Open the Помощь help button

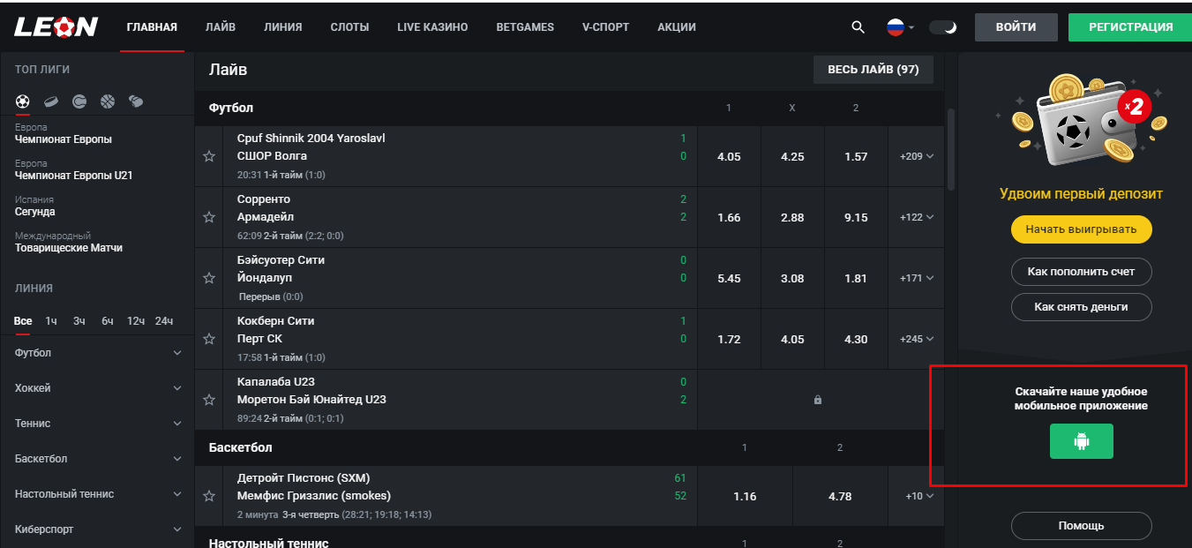point(1082,526)
